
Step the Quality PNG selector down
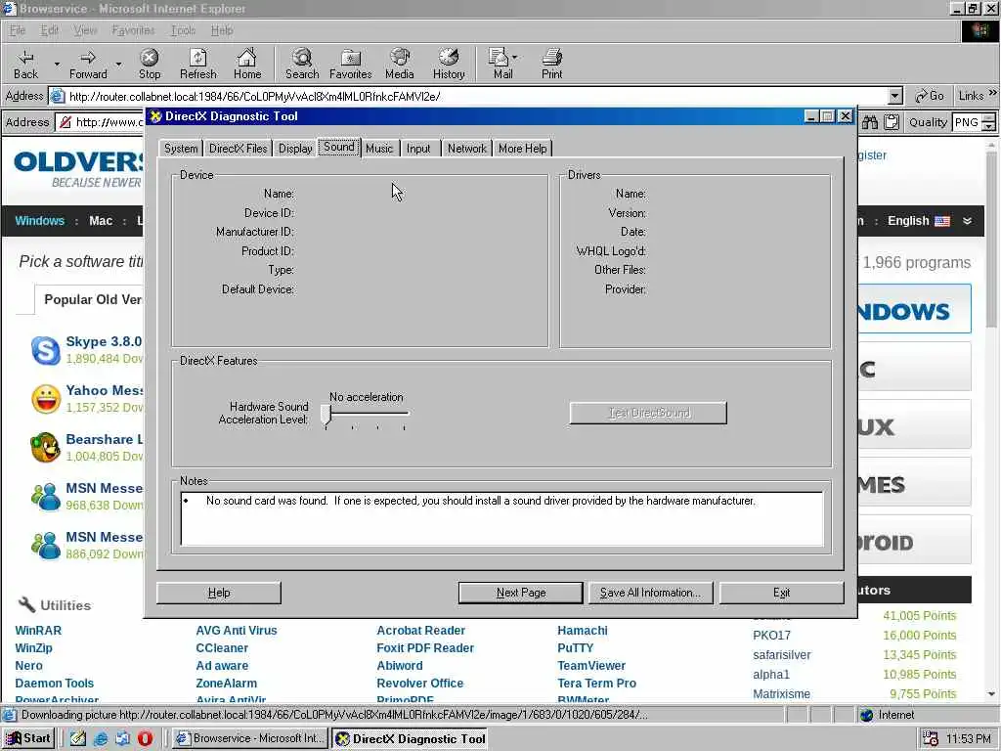(989, 126)
